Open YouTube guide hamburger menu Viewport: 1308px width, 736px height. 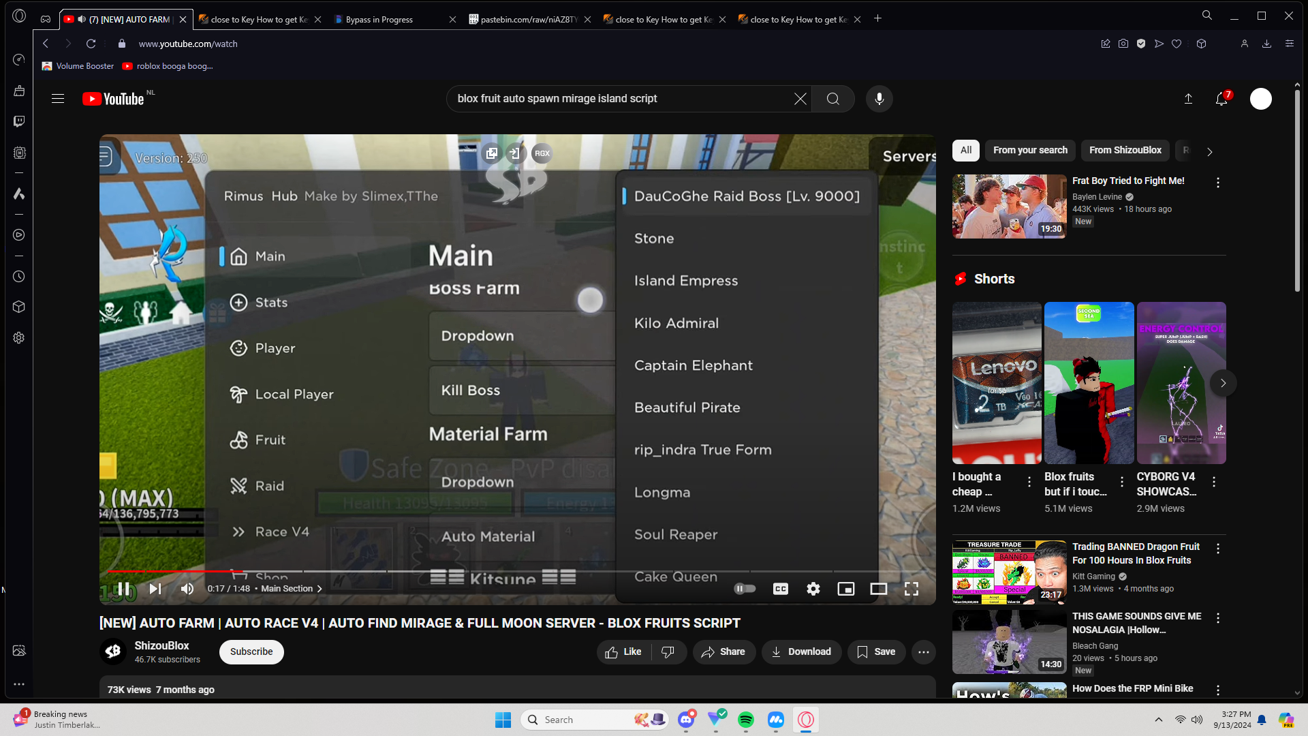58,99
